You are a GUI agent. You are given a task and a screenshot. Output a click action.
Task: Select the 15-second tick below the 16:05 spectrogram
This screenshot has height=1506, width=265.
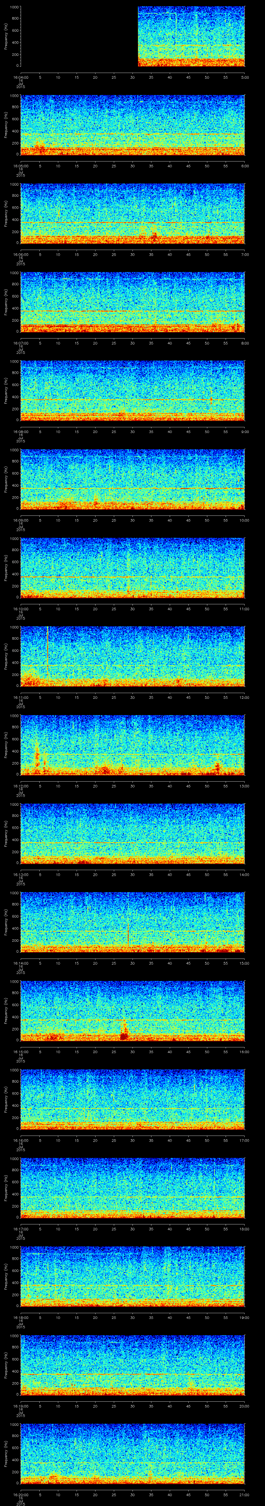[76, 165]
